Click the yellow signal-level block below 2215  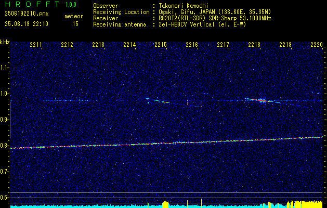click(166, 204)
